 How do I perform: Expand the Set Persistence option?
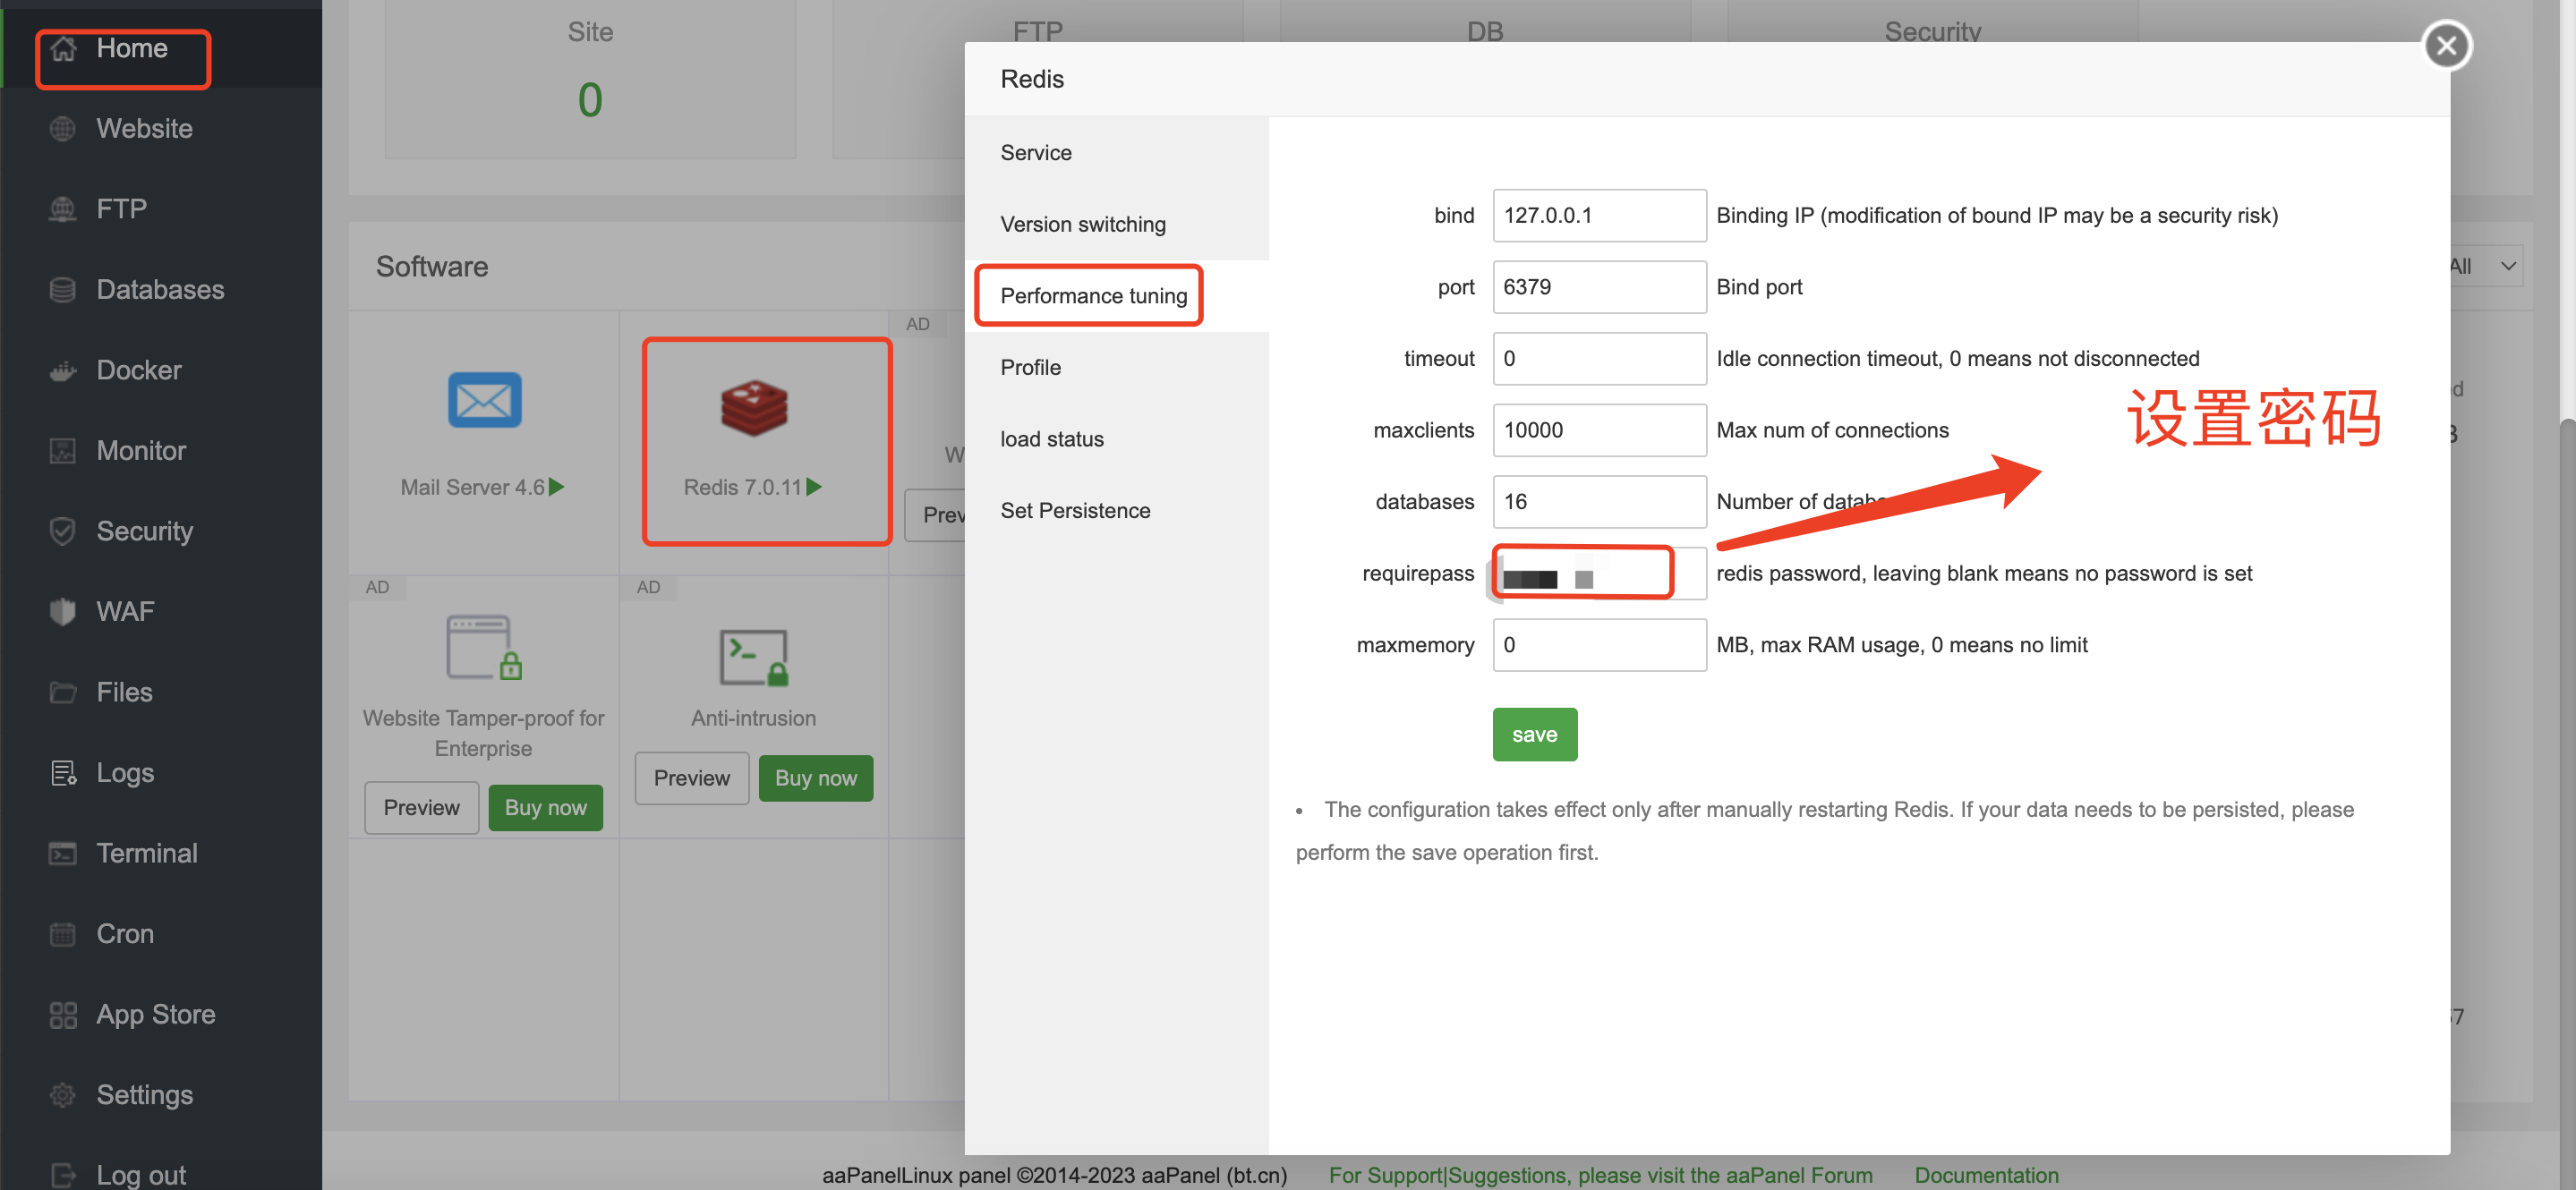(1074, 511)
